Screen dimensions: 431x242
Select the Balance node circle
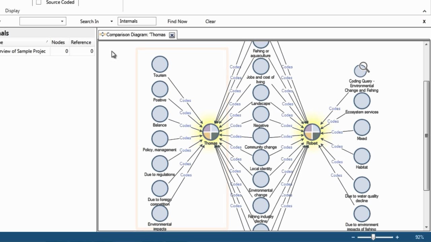pos(160,114)
